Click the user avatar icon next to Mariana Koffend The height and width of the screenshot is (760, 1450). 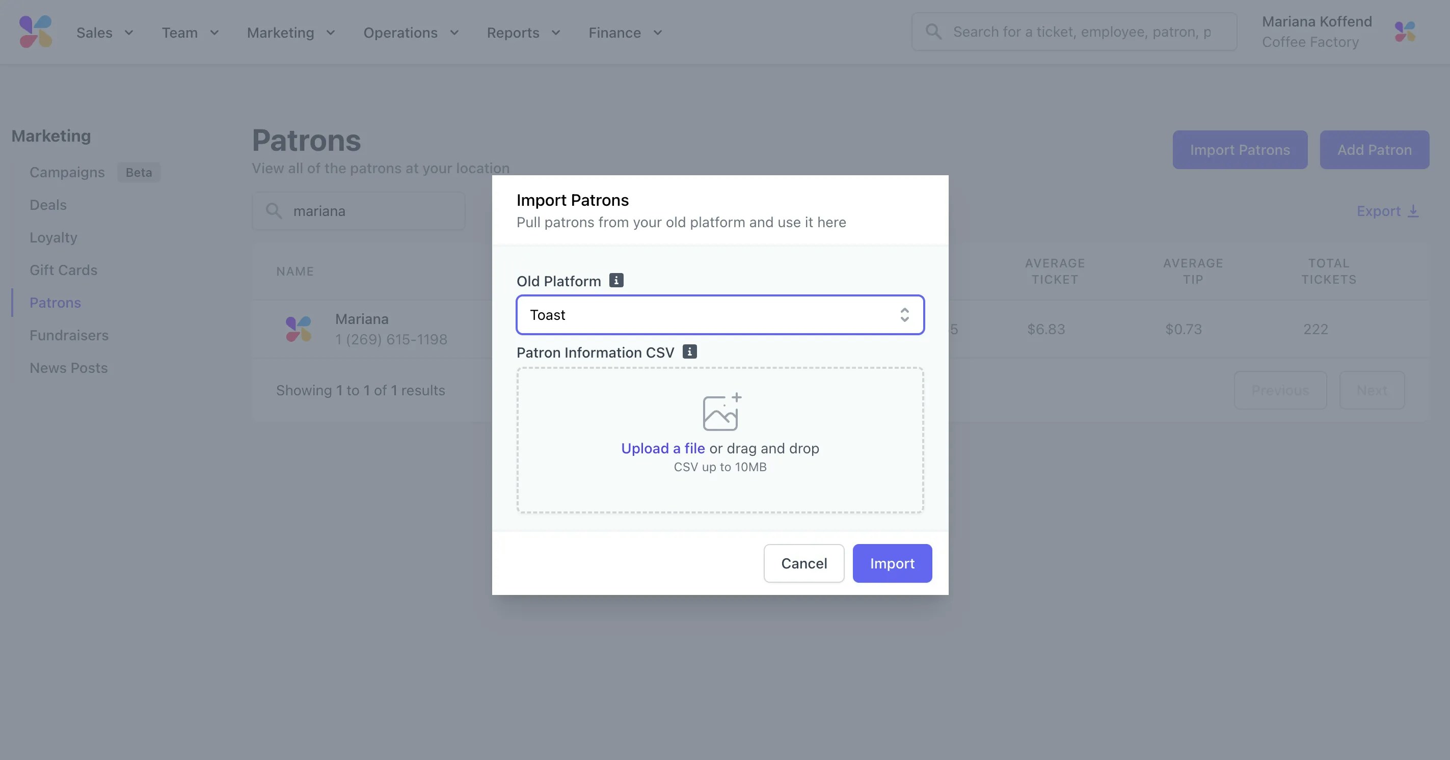(x=1405, y=32)
